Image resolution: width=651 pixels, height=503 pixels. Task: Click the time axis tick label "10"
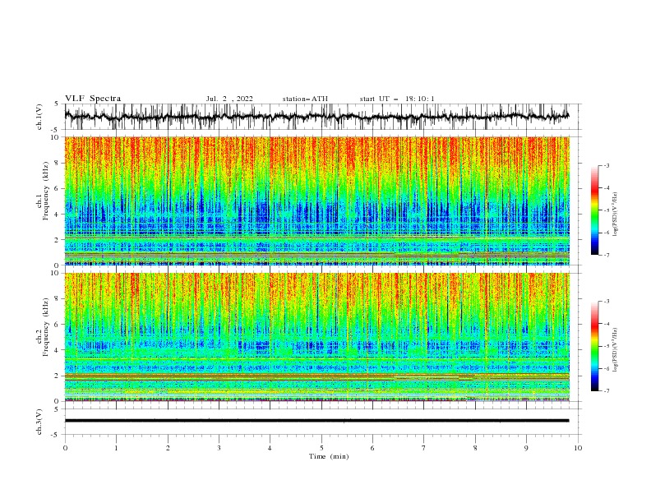[578, 448]
